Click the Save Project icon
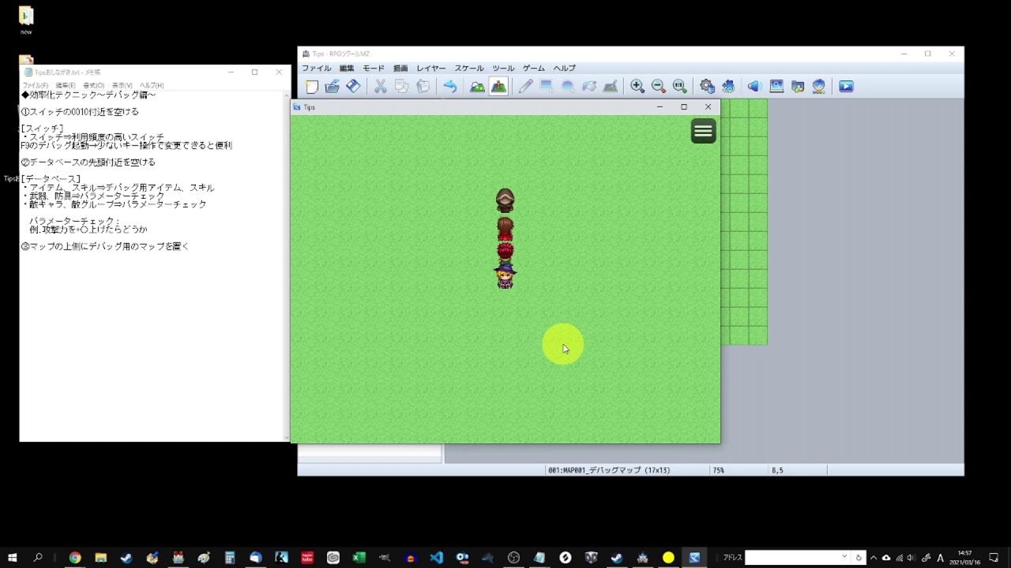This screenshot has height=568, width=1011. click(353, 87)
